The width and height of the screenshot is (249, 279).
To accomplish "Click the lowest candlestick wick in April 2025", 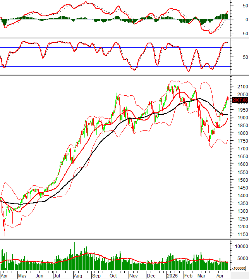I will tap(5, 234).
